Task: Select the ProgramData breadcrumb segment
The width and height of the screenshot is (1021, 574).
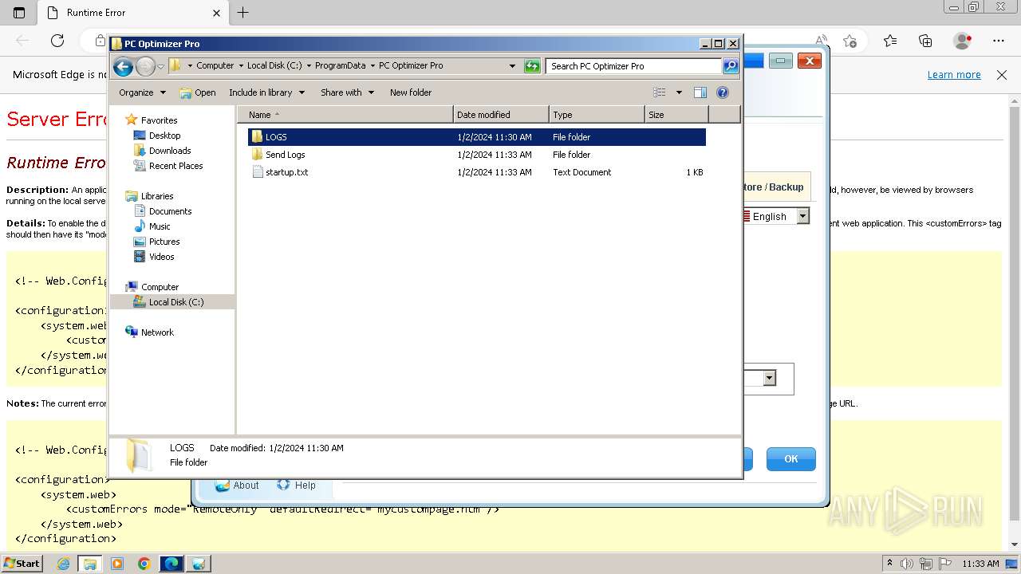Action: click(x=340, y=66)
